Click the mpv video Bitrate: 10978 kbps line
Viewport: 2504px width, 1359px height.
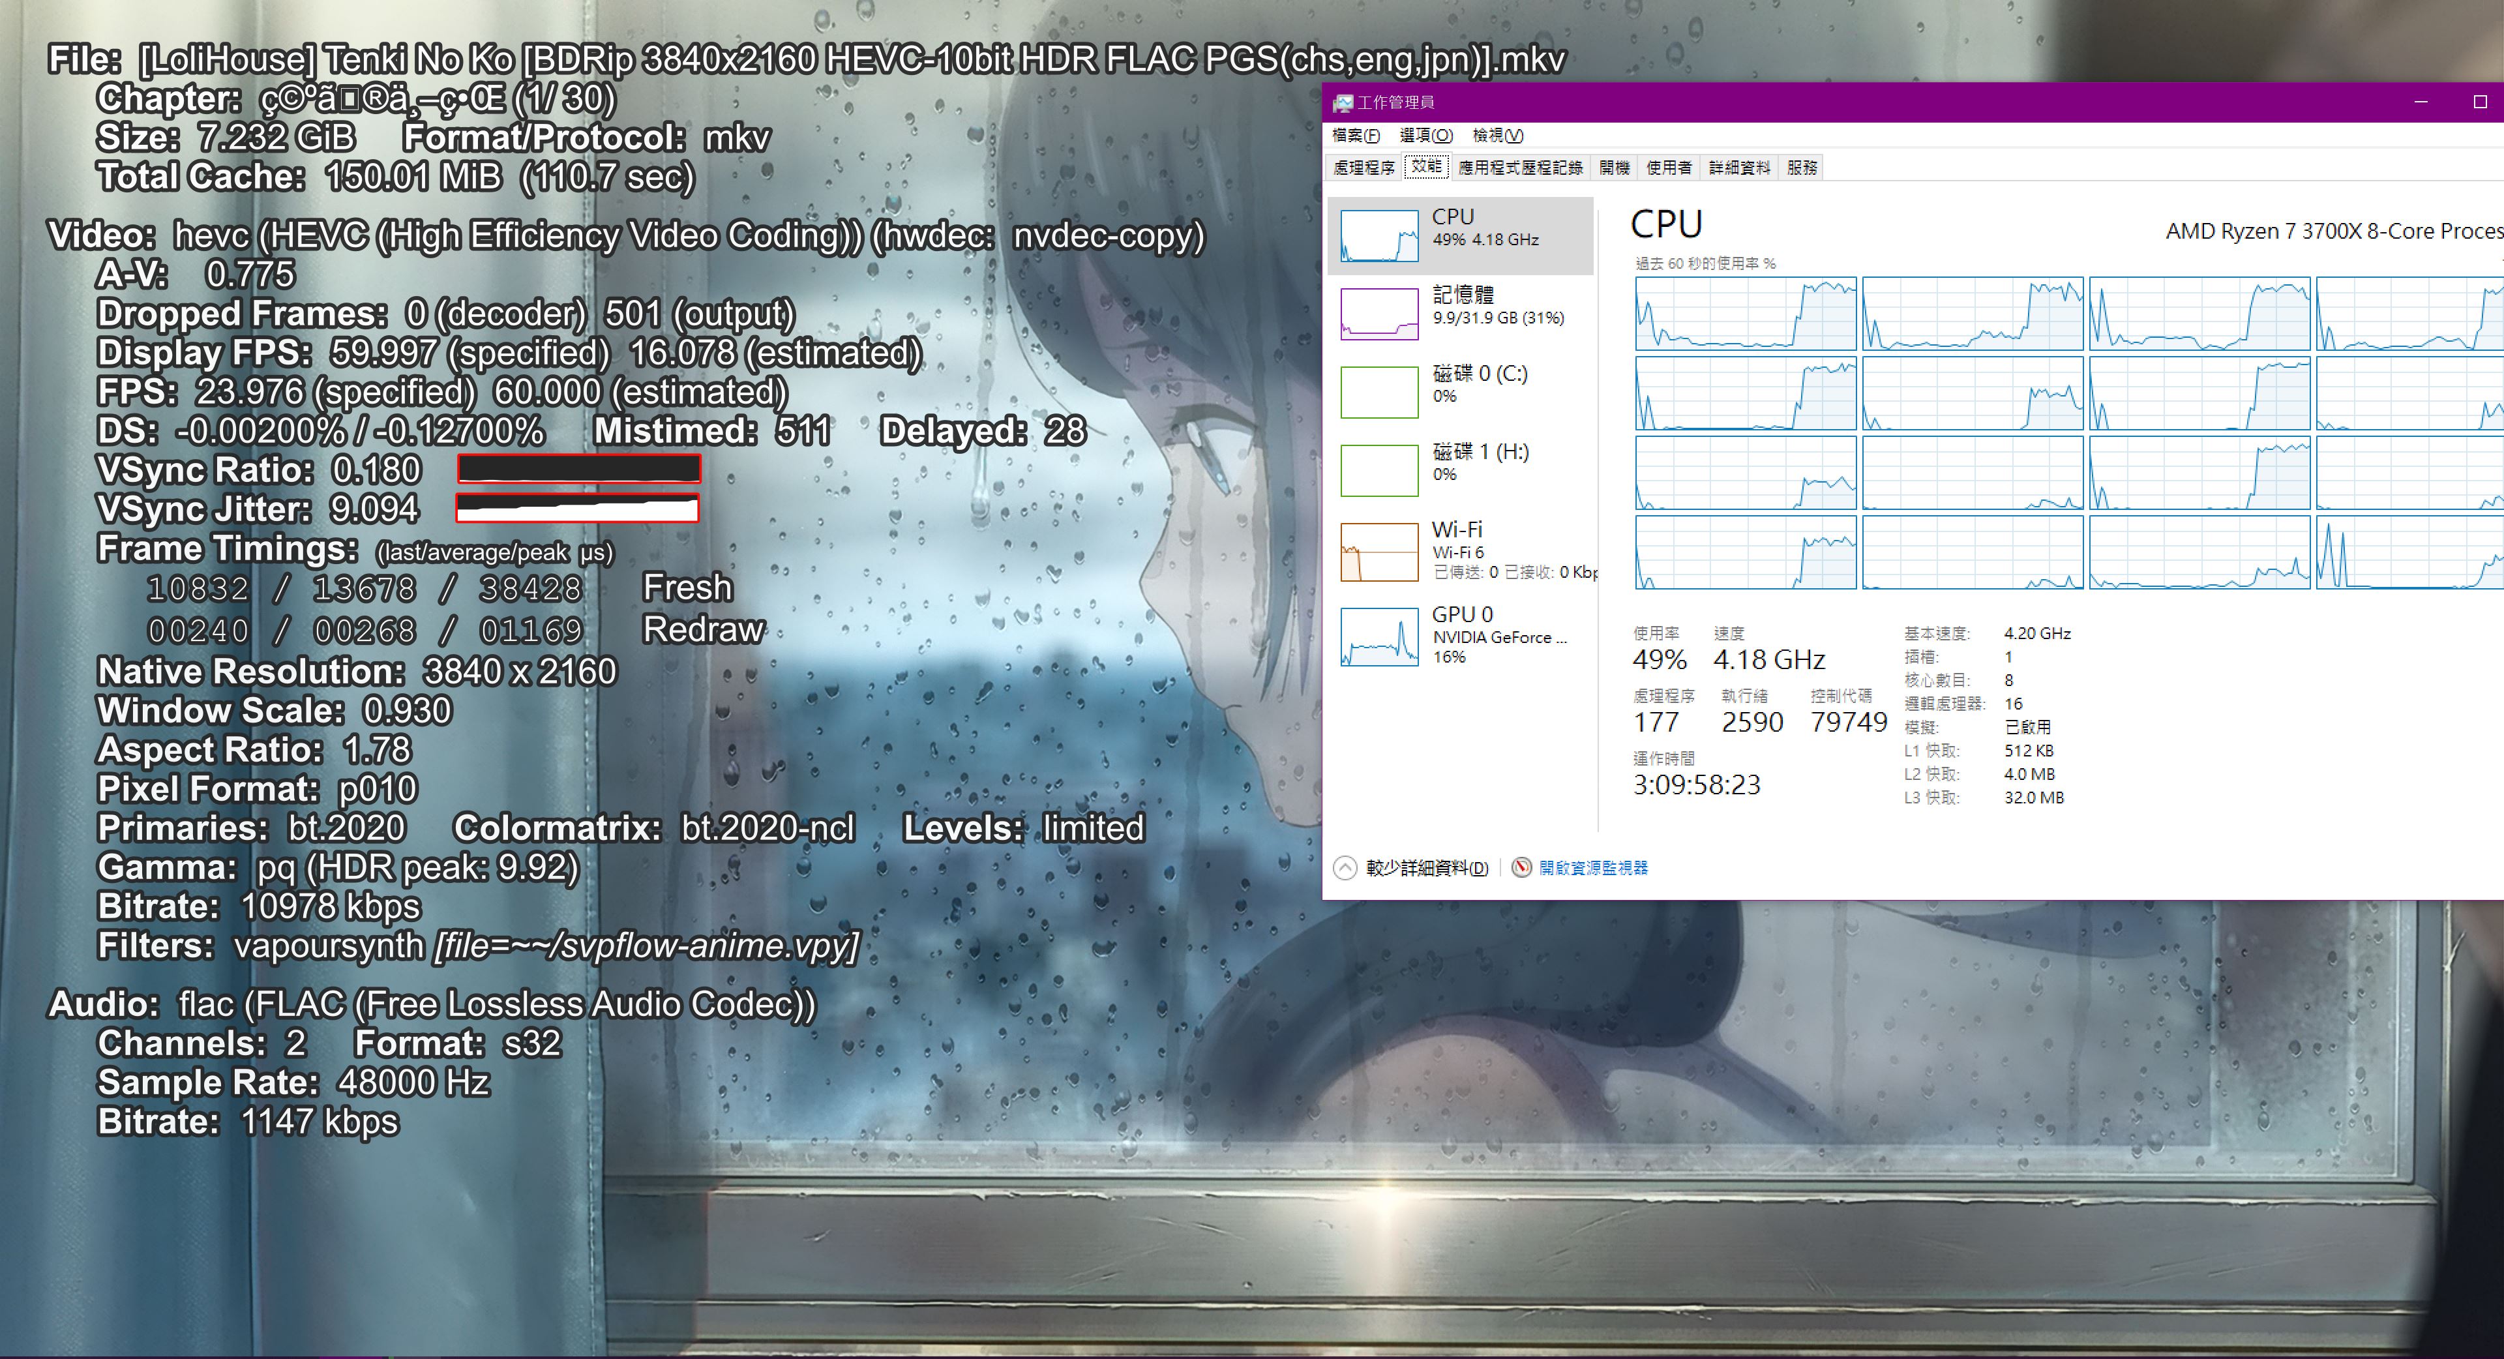(259, 906)
